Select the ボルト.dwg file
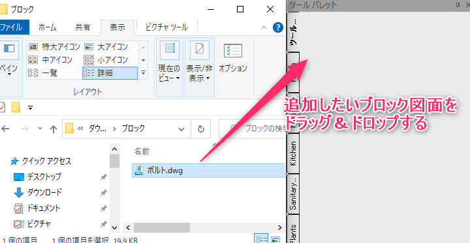470x243 pixels. click(208, 170)
